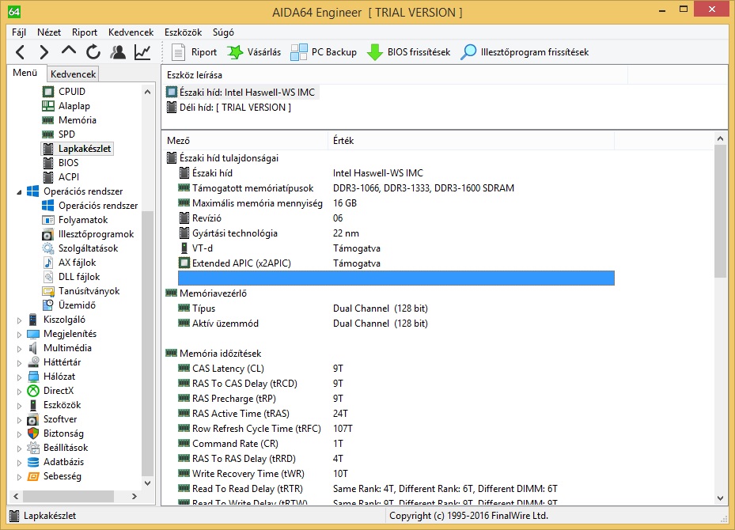Select the ACPI chip icon
This screenshot has height=530, width=735.
[47, 177]
